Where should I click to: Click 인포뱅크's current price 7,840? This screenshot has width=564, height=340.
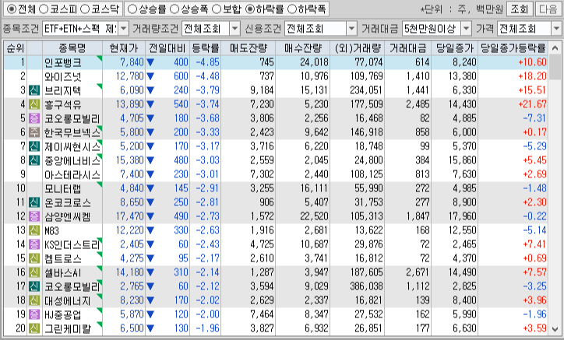132,62
